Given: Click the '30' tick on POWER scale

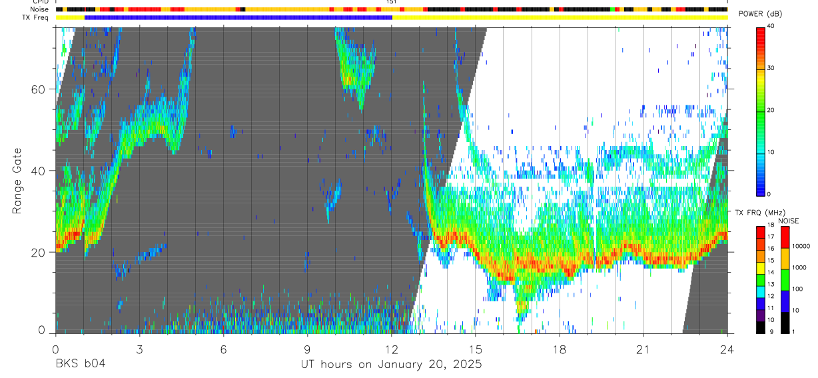Looking at the screenshot, I should pos(771,68).
